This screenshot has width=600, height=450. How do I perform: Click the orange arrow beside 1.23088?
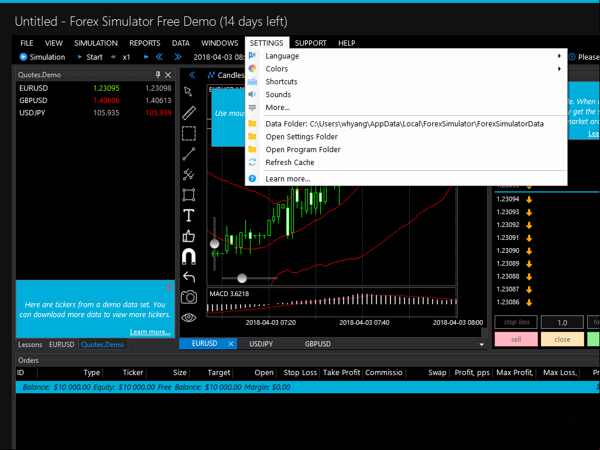pos(529,277)
